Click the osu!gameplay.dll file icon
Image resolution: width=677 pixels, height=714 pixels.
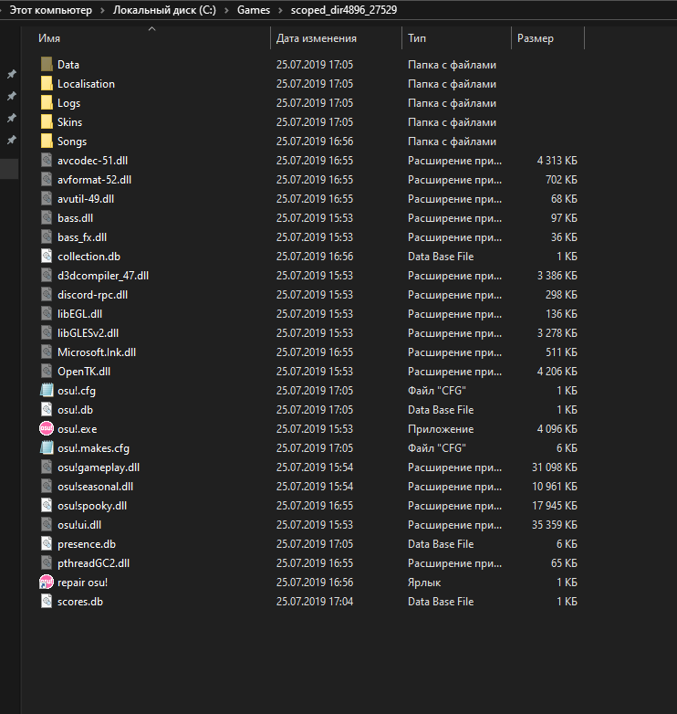47,467
